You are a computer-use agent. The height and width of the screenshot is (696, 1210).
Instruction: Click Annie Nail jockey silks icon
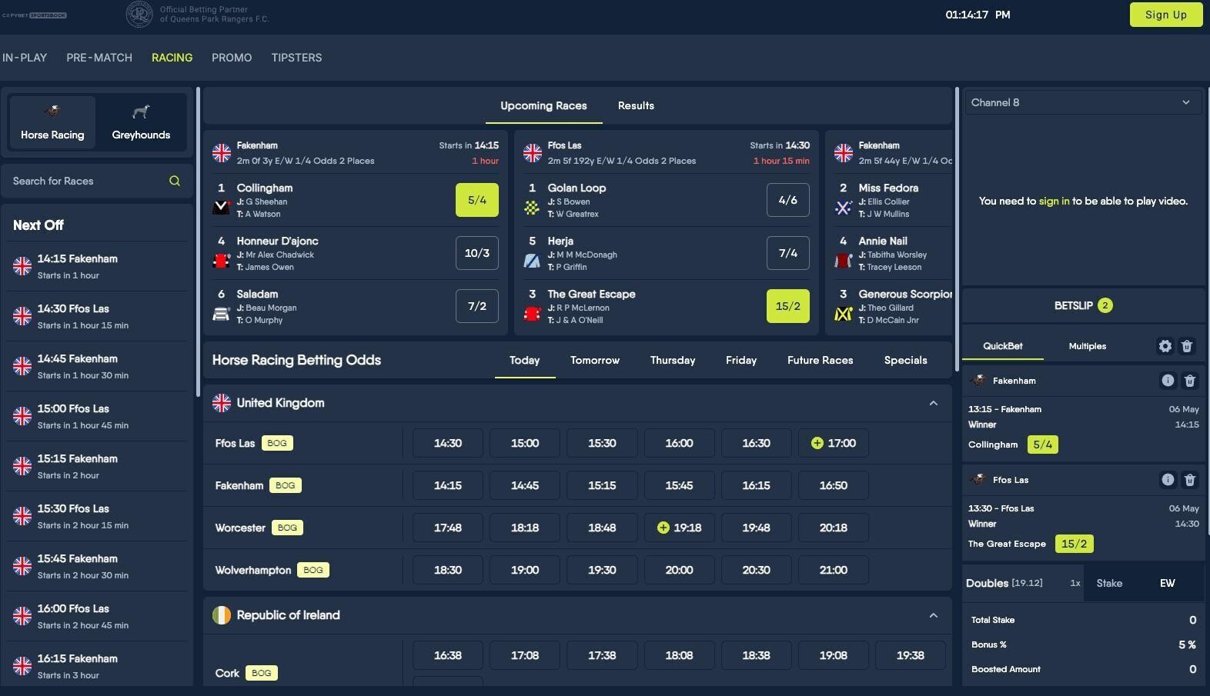pyautogui.click(x=843, y=260)
